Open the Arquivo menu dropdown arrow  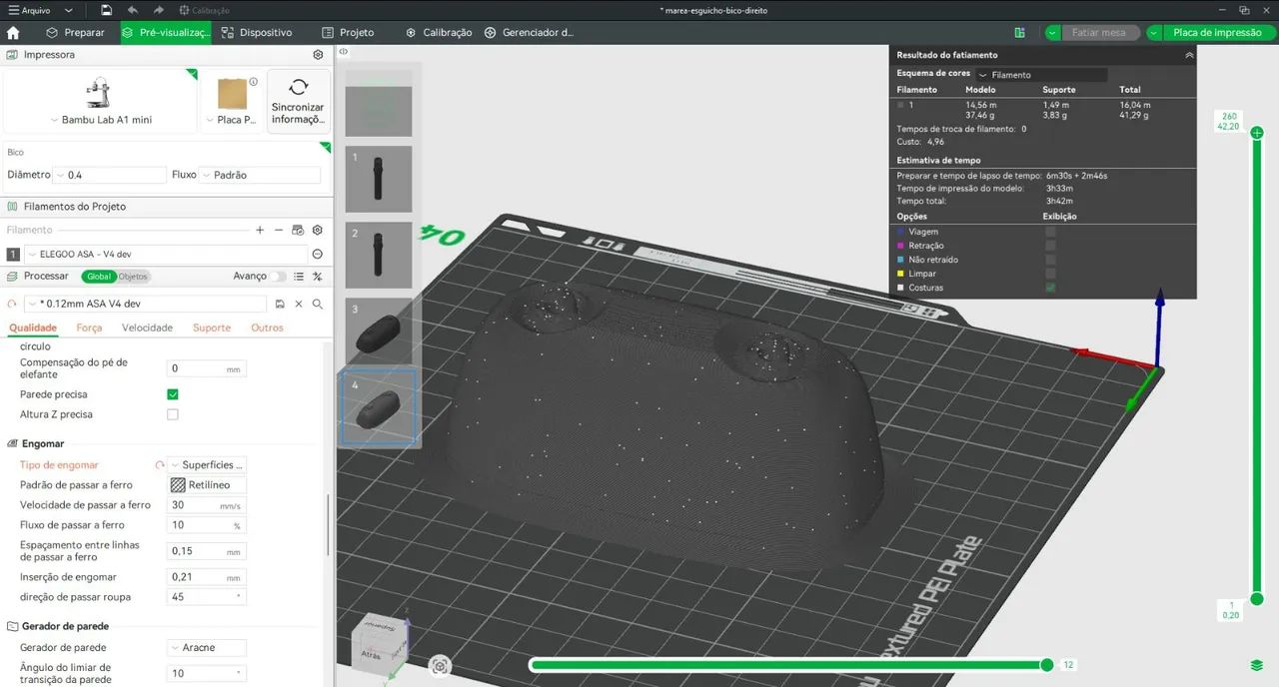click(68, 10)
